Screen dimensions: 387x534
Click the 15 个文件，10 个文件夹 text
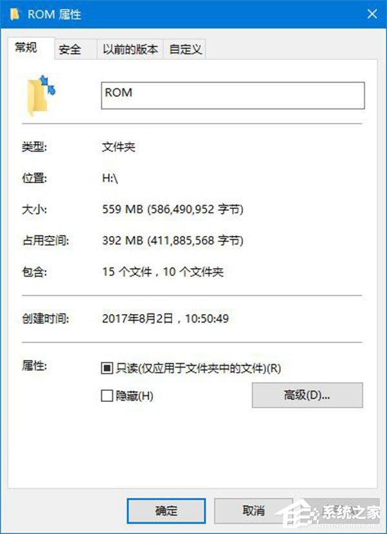coord(163,272)
